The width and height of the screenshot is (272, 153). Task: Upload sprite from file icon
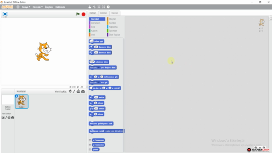click(78, 91)
